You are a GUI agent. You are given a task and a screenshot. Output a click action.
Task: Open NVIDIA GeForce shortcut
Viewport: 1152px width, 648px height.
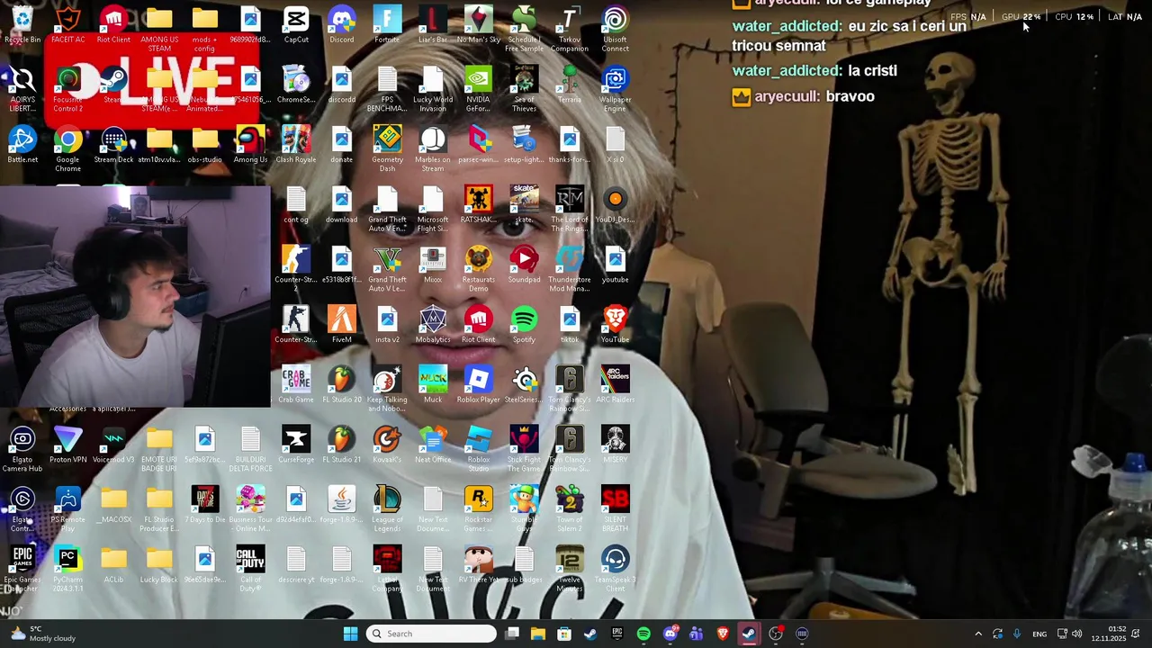click(x=479, y=89)
